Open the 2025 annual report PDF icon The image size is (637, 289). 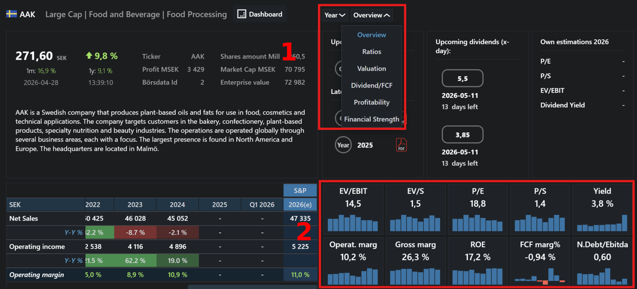[x=401, y=145]
